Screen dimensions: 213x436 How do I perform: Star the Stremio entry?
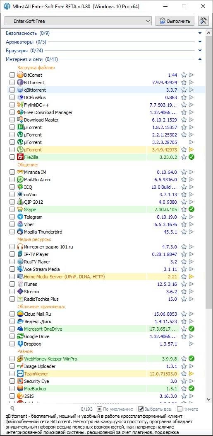(184, 292)
